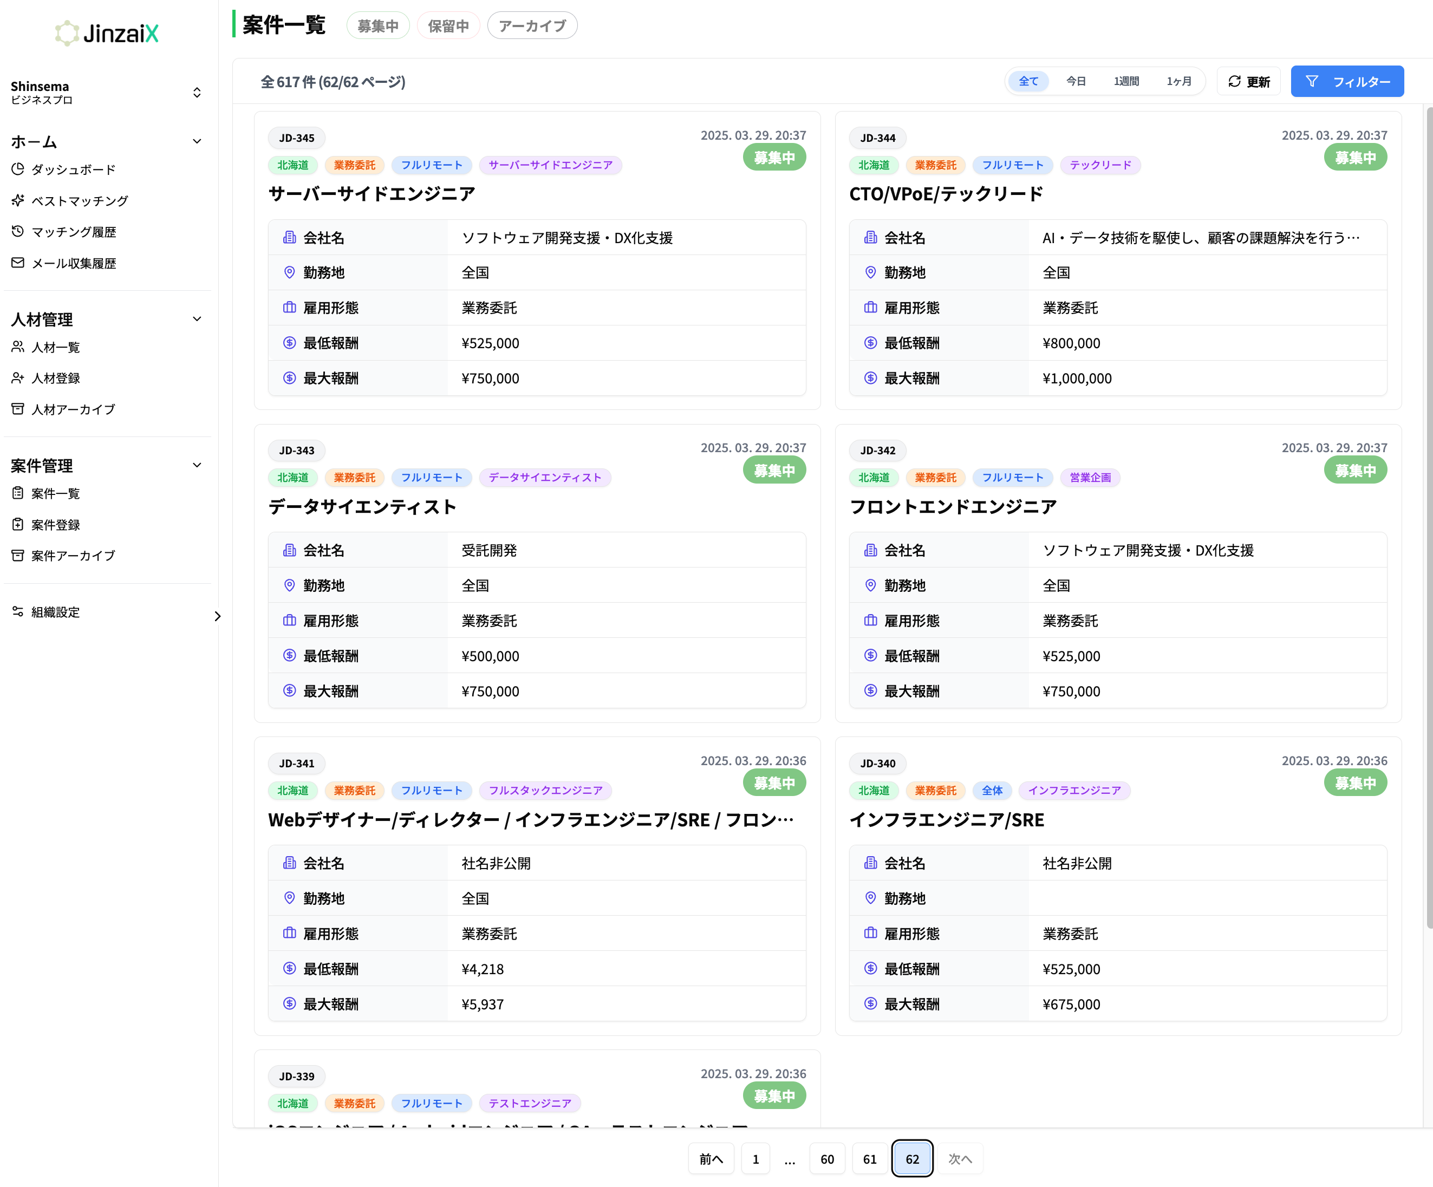Open job card CTO/VPoE/テックリード title
The width and height of the screenshot is (1433, 1187).
pyautogui.click(x=946, y=194)
